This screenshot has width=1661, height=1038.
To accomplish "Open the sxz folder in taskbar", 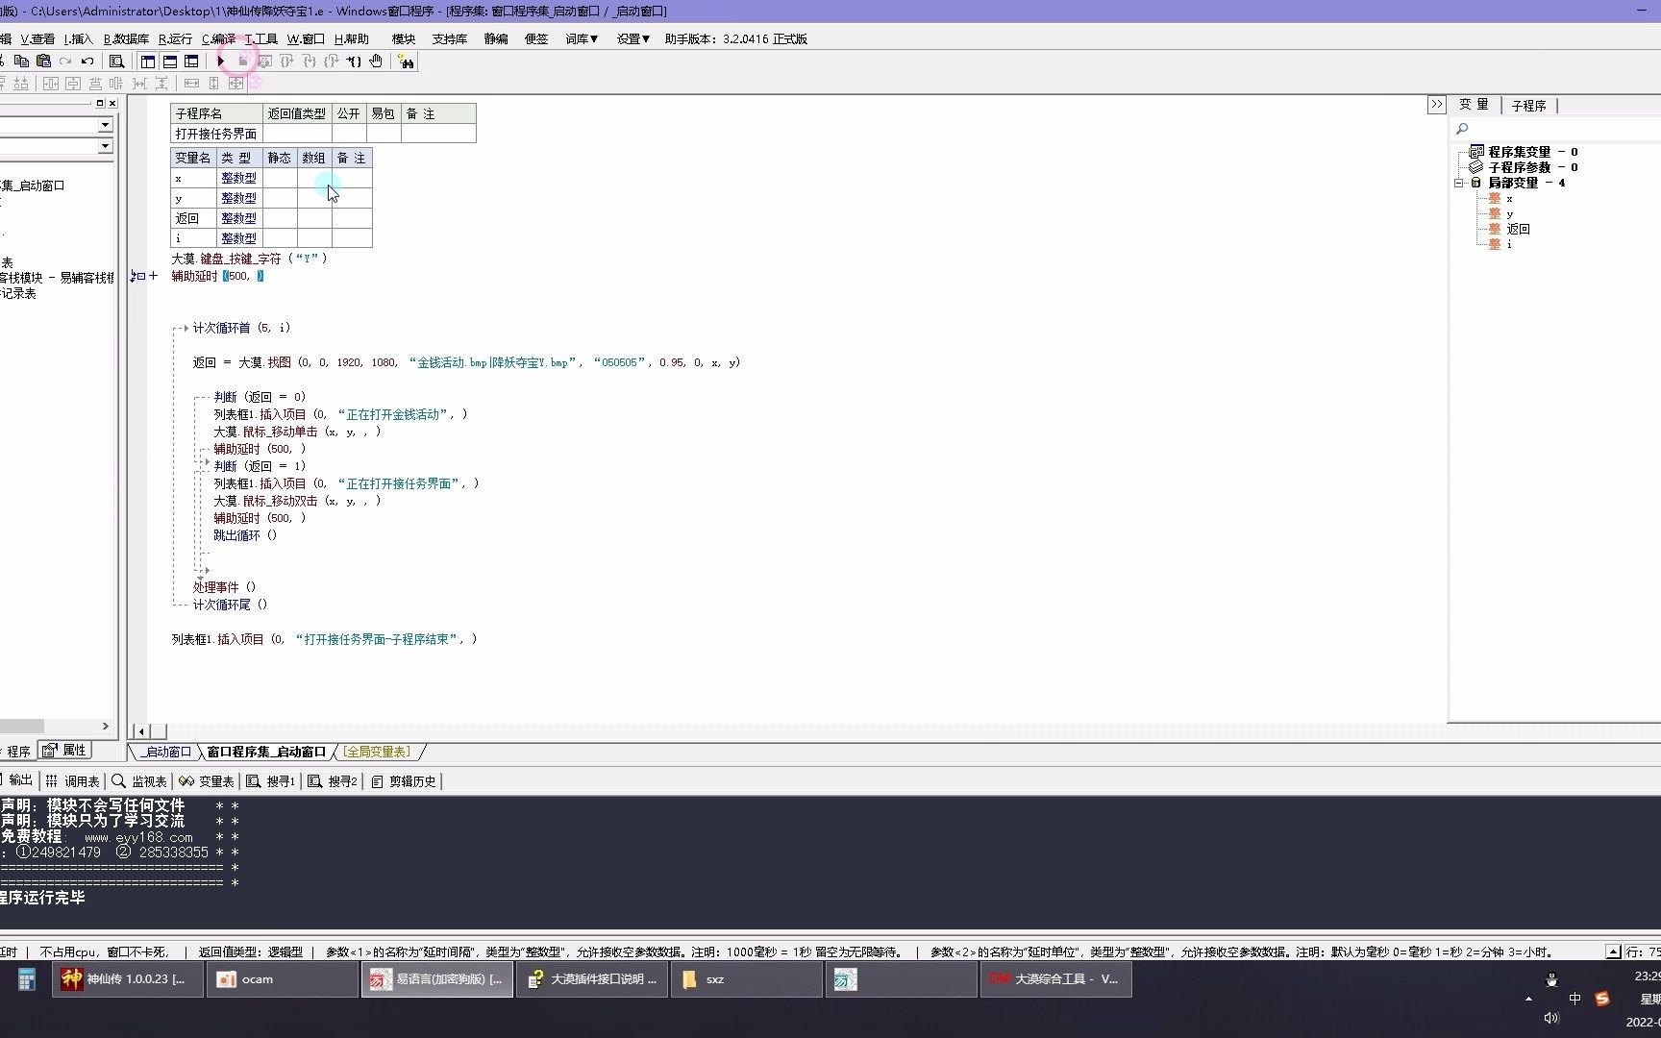I will [x=747, y=979].
